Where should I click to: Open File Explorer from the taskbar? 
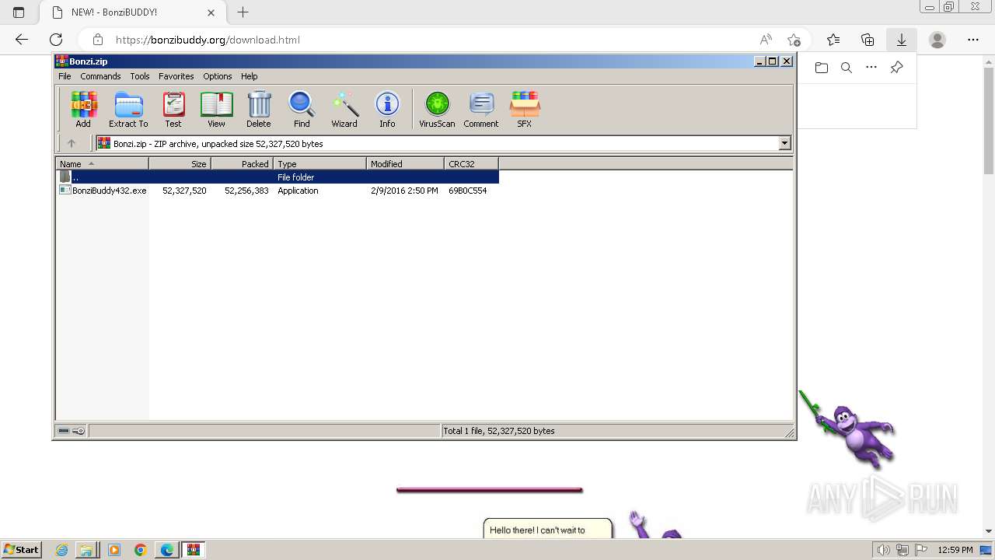point(87,550)
